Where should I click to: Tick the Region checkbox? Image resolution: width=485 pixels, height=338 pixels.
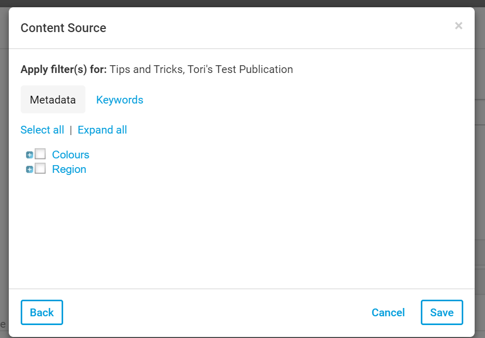pos(40,169)
